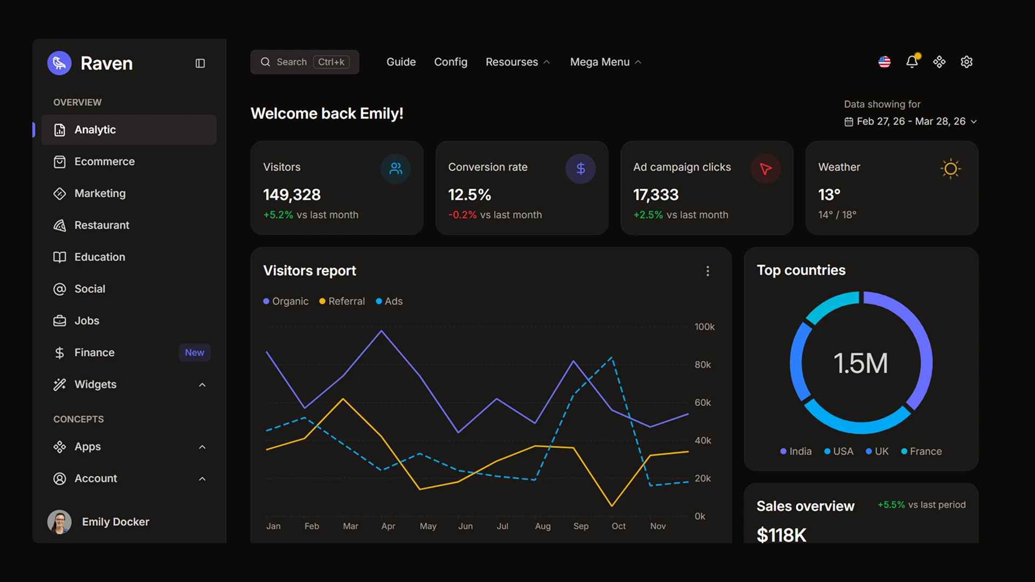Viewport: 1035px width, 582px height.
Task: Click the Ecommerce shopping bag icon
Action: pyautogui.click(x=59, y=162)
